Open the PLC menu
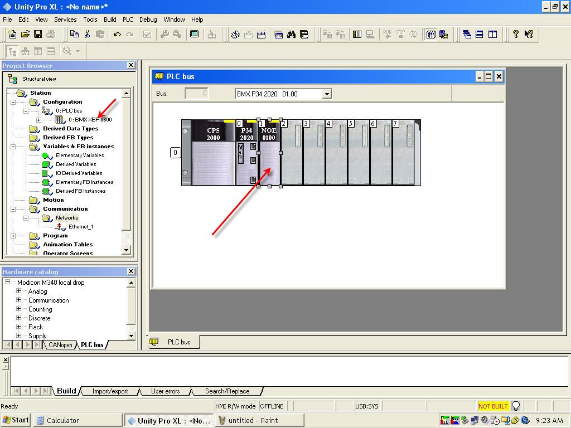The image size is (571, 428). click(128, 20)
